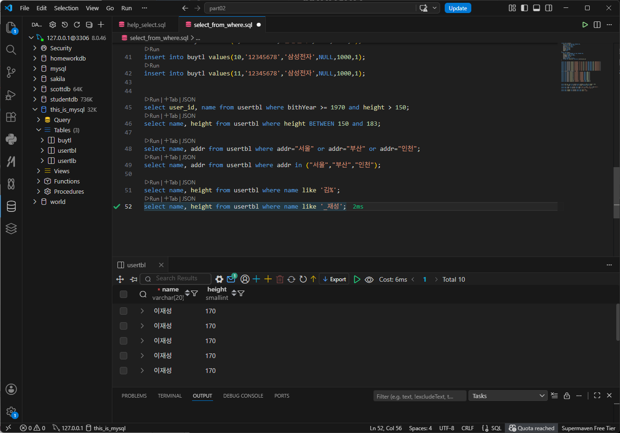This screenshot has height=433, width=620.
Task: Click CRLF line ending in status bar
Action: pyautogui.click(x=468, y=428)
